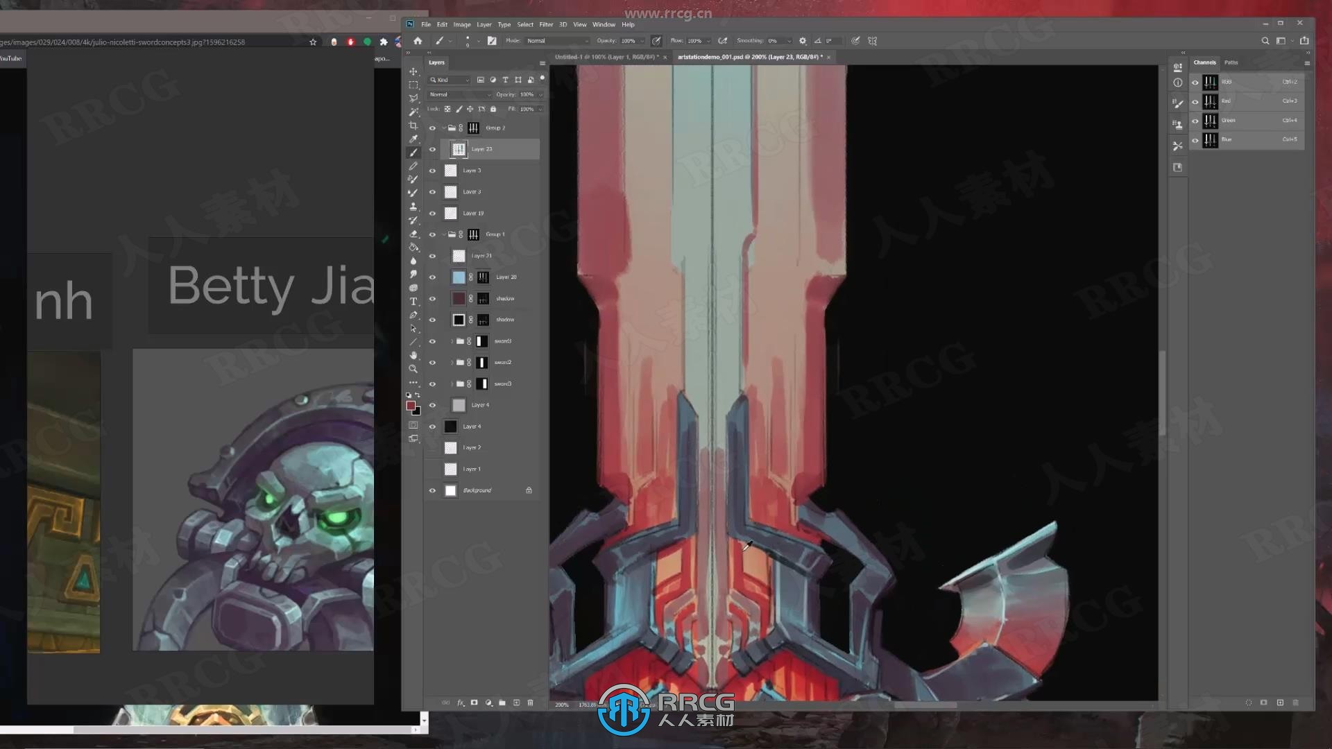Bookmark star in browser address bar
The image size is (1332, 749).
(313, 42)
